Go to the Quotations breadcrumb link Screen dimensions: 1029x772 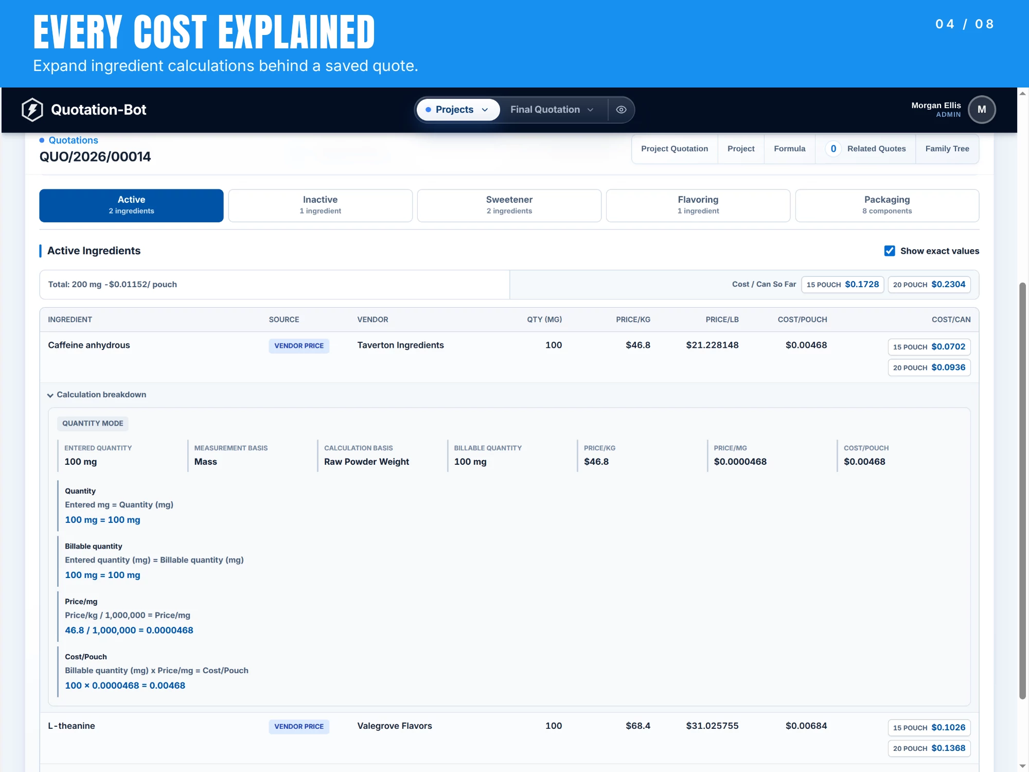coord(73,140)
